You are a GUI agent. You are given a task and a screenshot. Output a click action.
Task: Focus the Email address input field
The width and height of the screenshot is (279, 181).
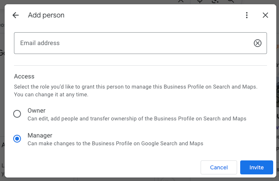point(132,43)
